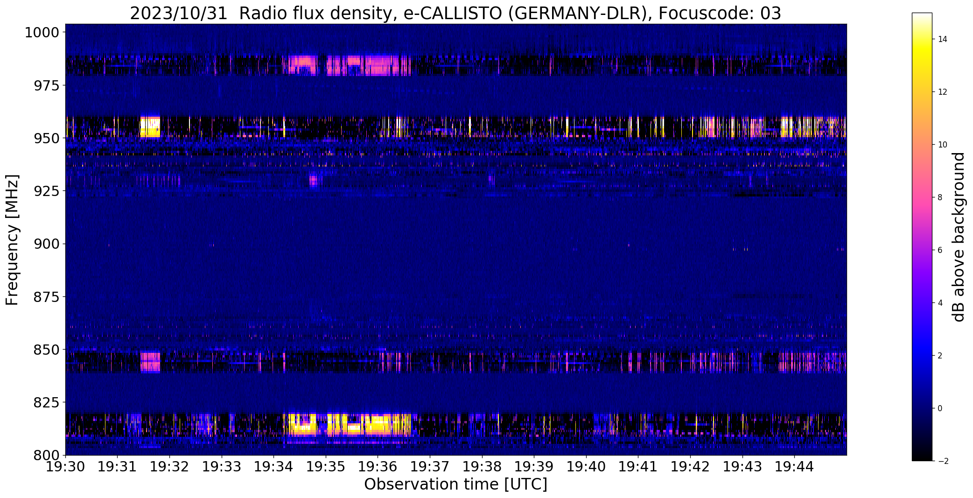Click the 19:35 time tick label
Screen dimensions: 973x498
coord(326,467)
